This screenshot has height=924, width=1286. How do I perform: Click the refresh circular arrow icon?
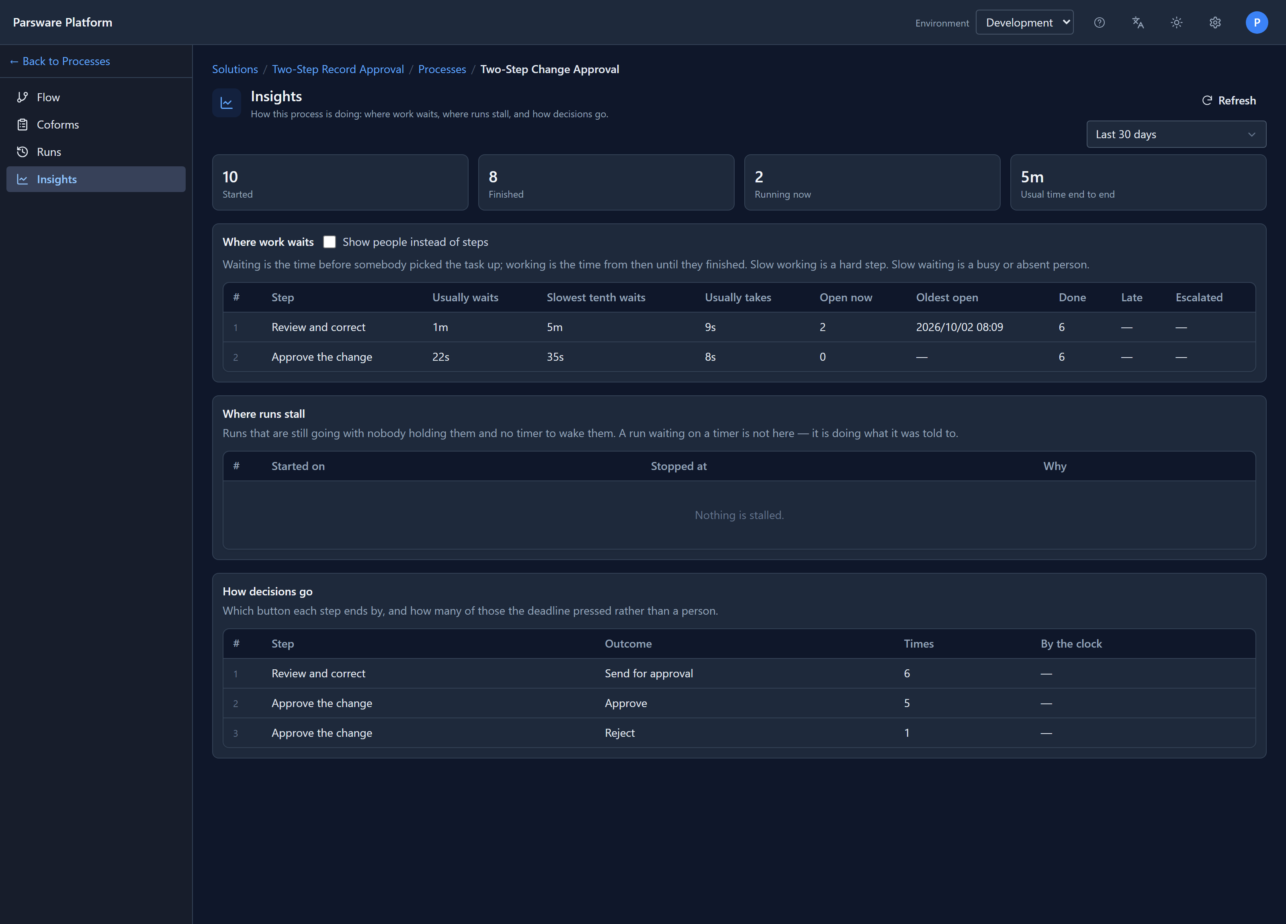tap(1206, 100)
